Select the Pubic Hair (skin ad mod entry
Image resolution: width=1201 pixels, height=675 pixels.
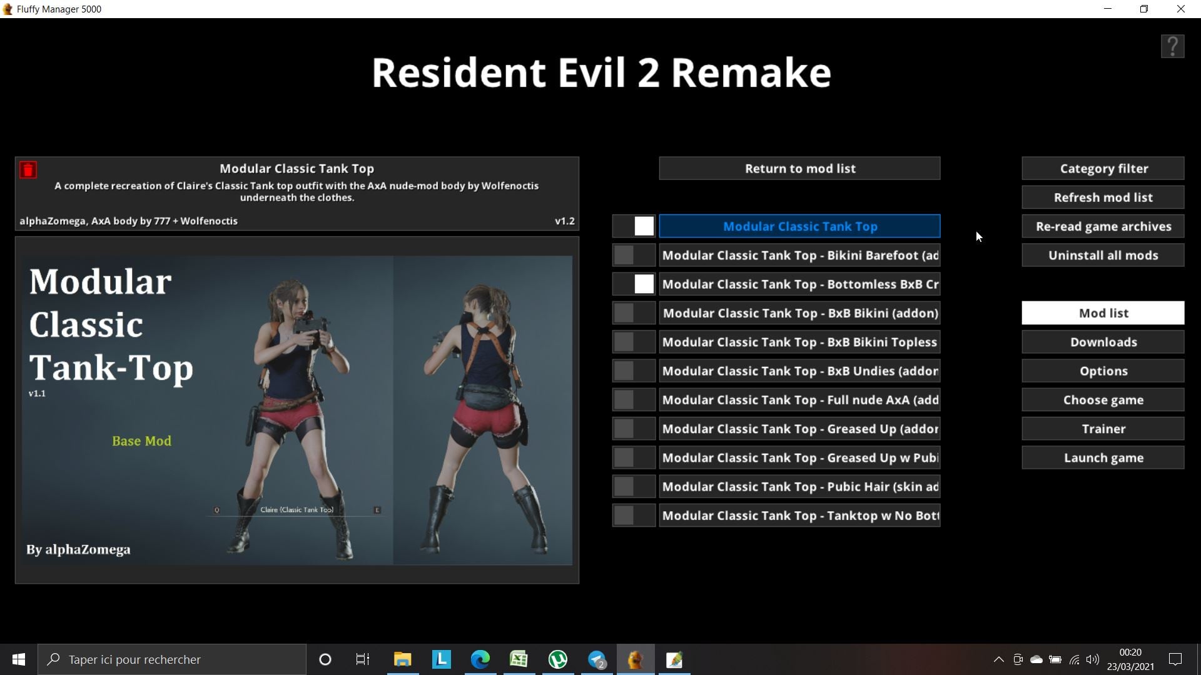(x=799, y=486)
